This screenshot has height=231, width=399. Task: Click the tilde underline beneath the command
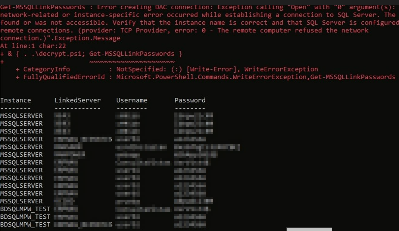click(132, 62)
